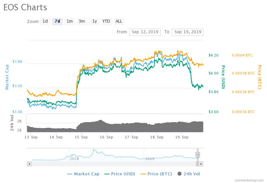Click the $3.8B market cap label
Image resolution: width=267 pixels, height=183 pixels.
tap(17, 62)
